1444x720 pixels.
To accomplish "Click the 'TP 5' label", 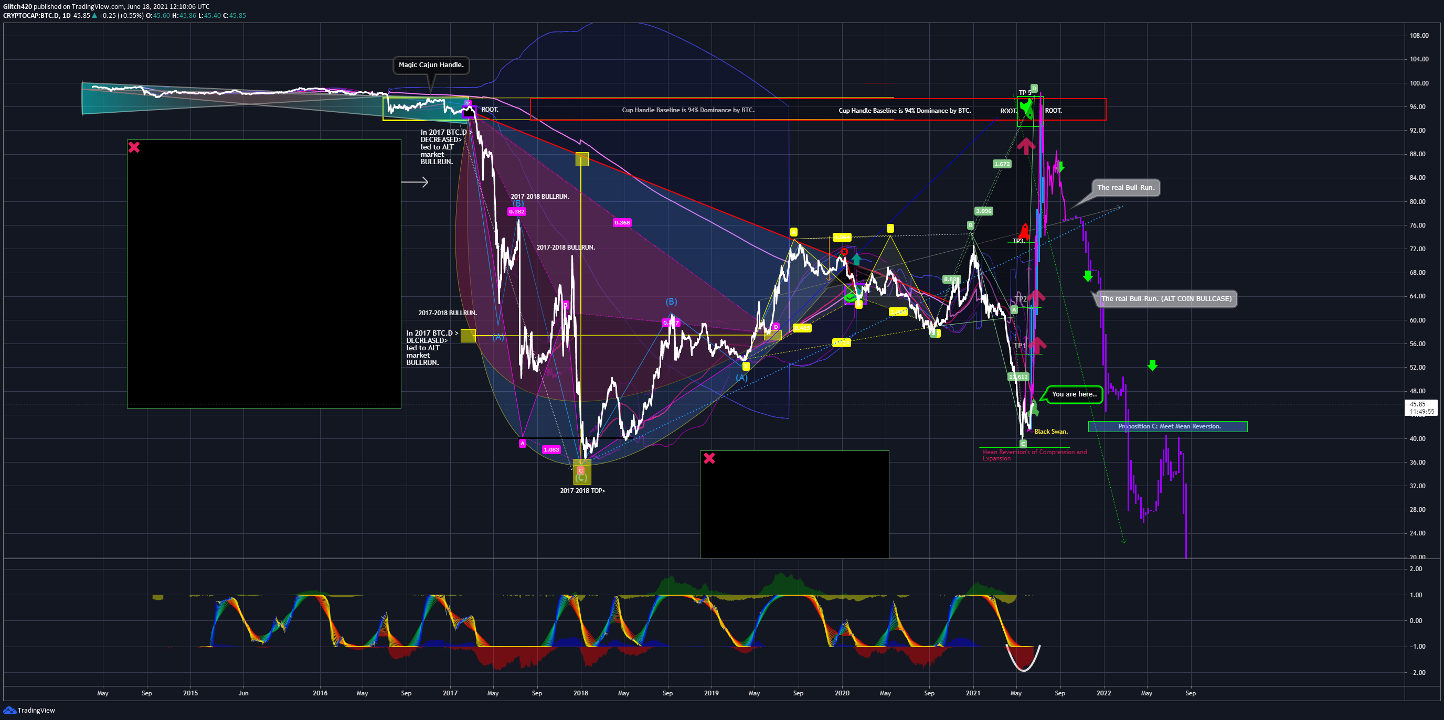I will [1025, 93].
